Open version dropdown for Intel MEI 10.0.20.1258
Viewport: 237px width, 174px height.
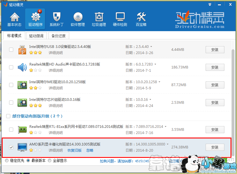point(159,82)
